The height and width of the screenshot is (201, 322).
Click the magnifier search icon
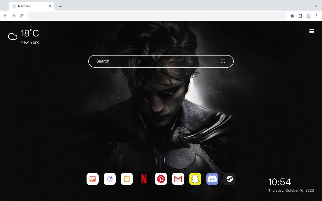point(223,61)
